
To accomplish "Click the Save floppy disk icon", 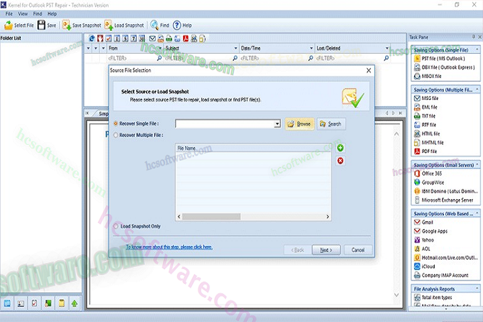I will (42, 25).
